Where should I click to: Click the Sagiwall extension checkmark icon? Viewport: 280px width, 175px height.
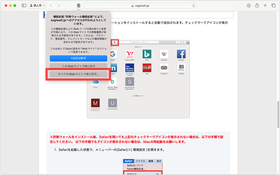(79, 6)
